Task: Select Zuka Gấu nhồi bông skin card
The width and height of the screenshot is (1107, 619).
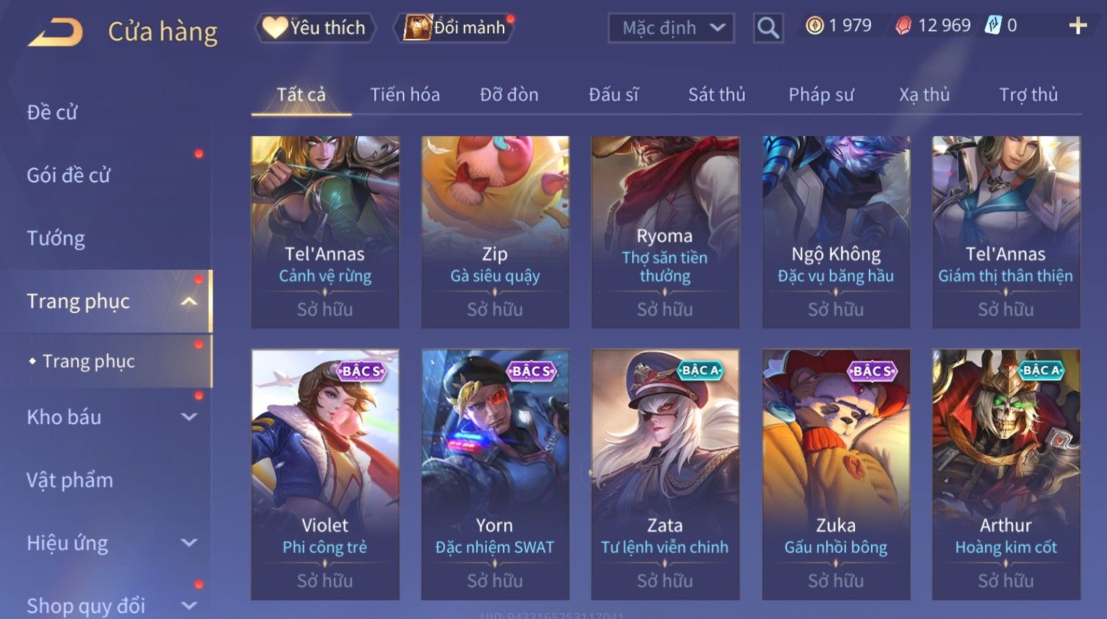Action: [836, 474]
